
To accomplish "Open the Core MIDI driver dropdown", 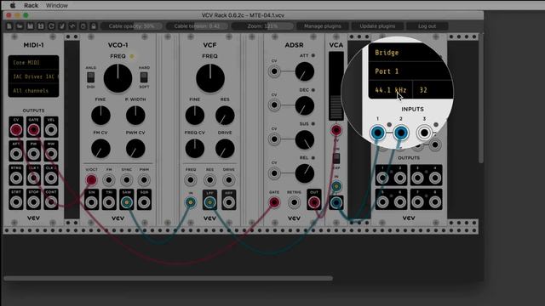I will pos(33,62).
